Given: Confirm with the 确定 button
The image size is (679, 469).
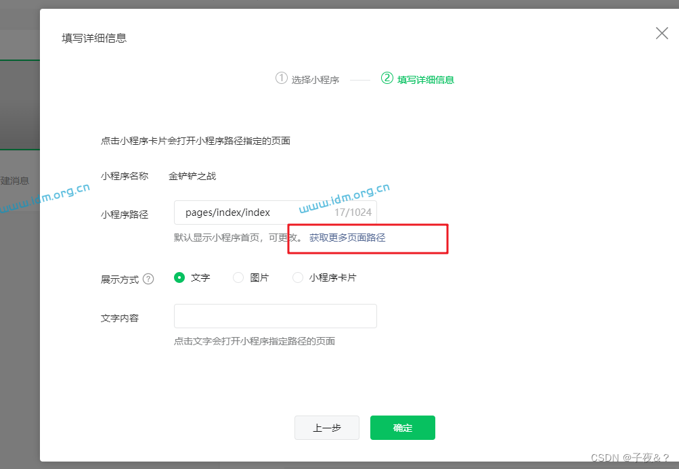Looking at the screenshot, I should pos(403,428).
